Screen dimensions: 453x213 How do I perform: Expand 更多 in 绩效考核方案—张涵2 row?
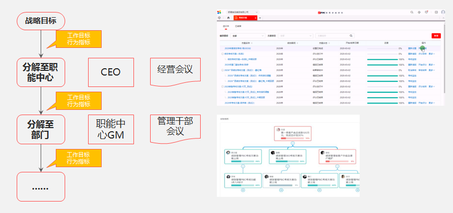(x=432, y=54)
